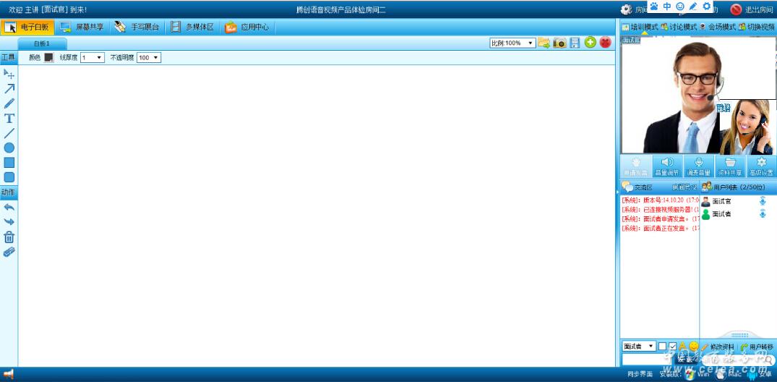
Task: Select the eraser tool
Action: pos(9,252)
